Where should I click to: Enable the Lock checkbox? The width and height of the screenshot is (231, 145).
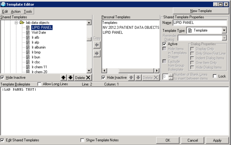(215, 76)
